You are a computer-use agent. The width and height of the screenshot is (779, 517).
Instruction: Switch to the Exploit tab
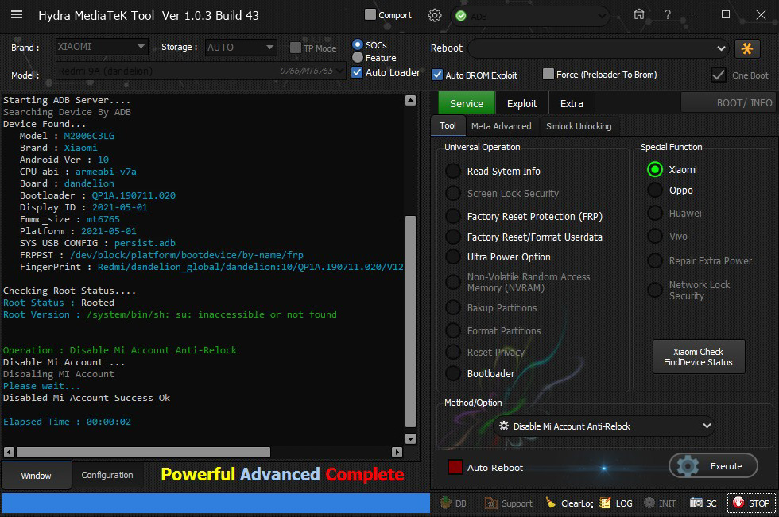point(521,103)
